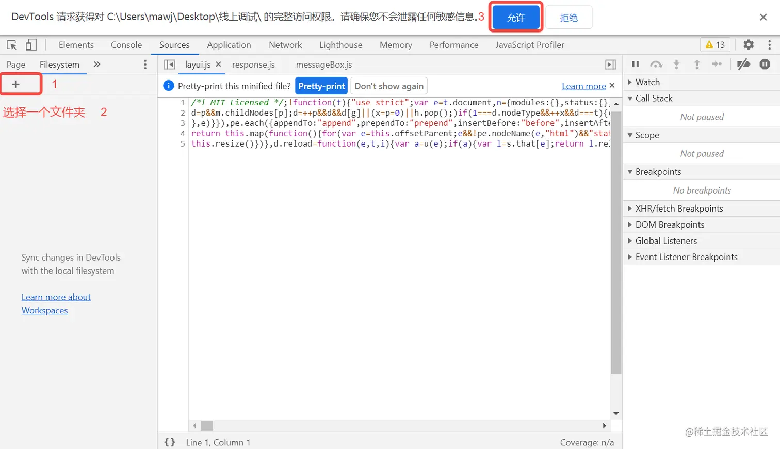Click line number 5 in gutter

point(183,143)
